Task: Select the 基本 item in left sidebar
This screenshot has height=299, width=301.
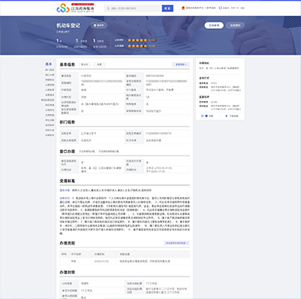Action: pyautogui.click(x=49, y=64)
